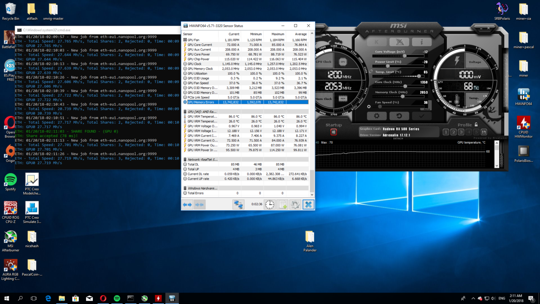The height and width of the screenshot is (304, 540).
Task: Close HWiNFO sensors with blue X button
Action: coord(308,204)
